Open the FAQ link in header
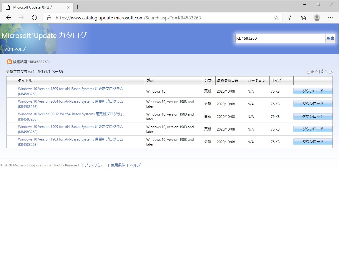This screenshot has width=339, height=254. pos(7,49)
